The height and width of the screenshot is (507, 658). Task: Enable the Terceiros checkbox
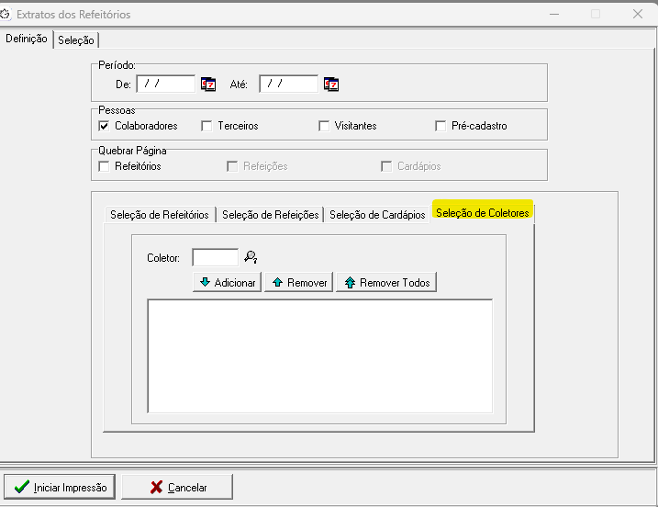[206, 126]
